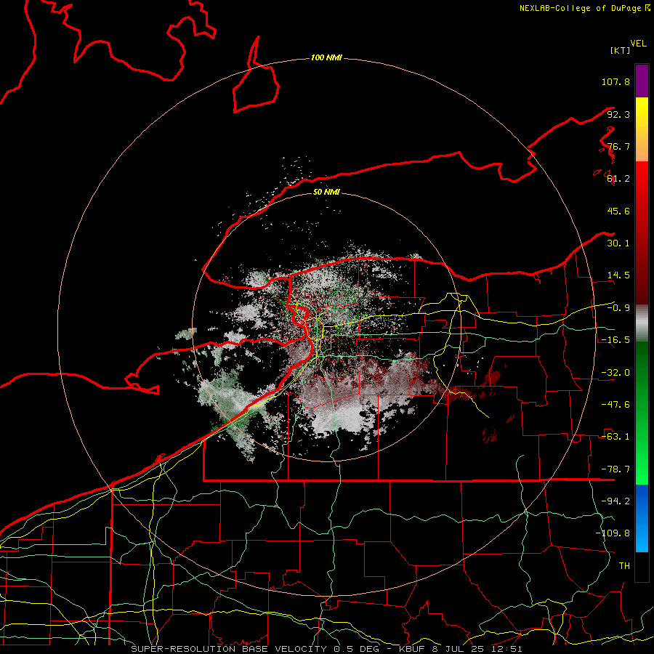Click the [KT] units label
Image resolution: width=654 pixels, height=654 pixels.
tap(620, 50)
